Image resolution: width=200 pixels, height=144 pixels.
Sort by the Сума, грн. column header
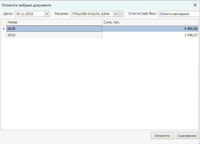click(150, 22)
